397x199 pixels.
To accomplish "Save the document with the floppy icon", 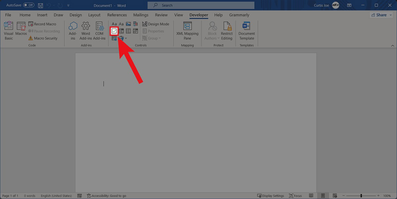I will pyautogui.click(x=40, y=5).
